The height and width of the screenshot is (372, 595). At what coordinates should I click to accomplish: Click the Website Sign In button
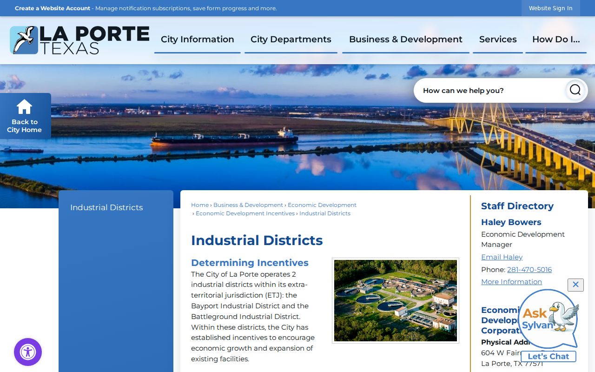[x=551, y=8]
